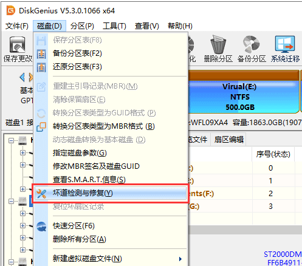Click the DiskGenius logo in the title bar

click(11, 10)
